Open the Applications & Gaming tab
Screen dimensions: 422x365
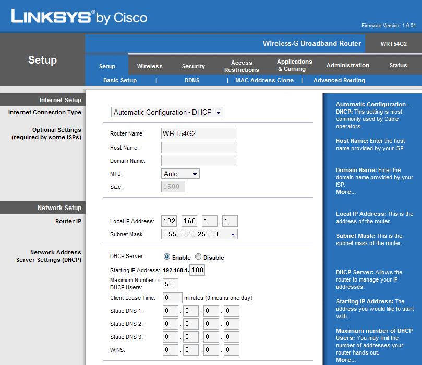294,65
